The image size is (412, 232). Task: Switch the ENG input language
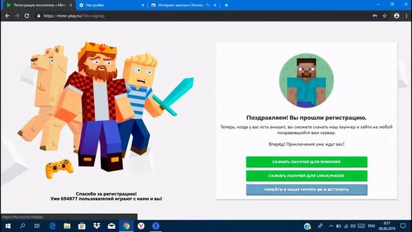click(x=371, y=226)
